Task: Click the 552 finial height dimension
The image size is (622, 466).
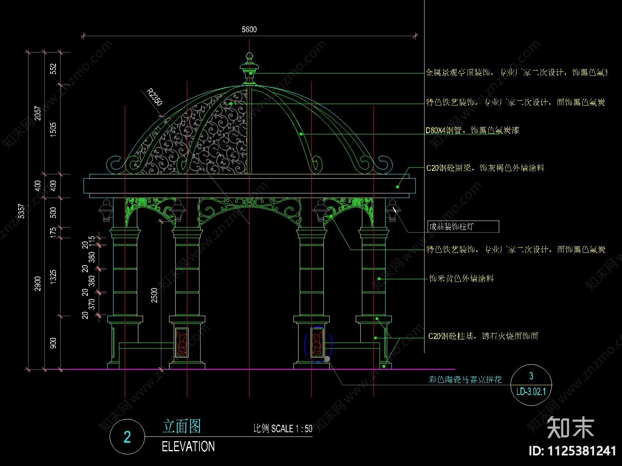Action: [54, 69]
